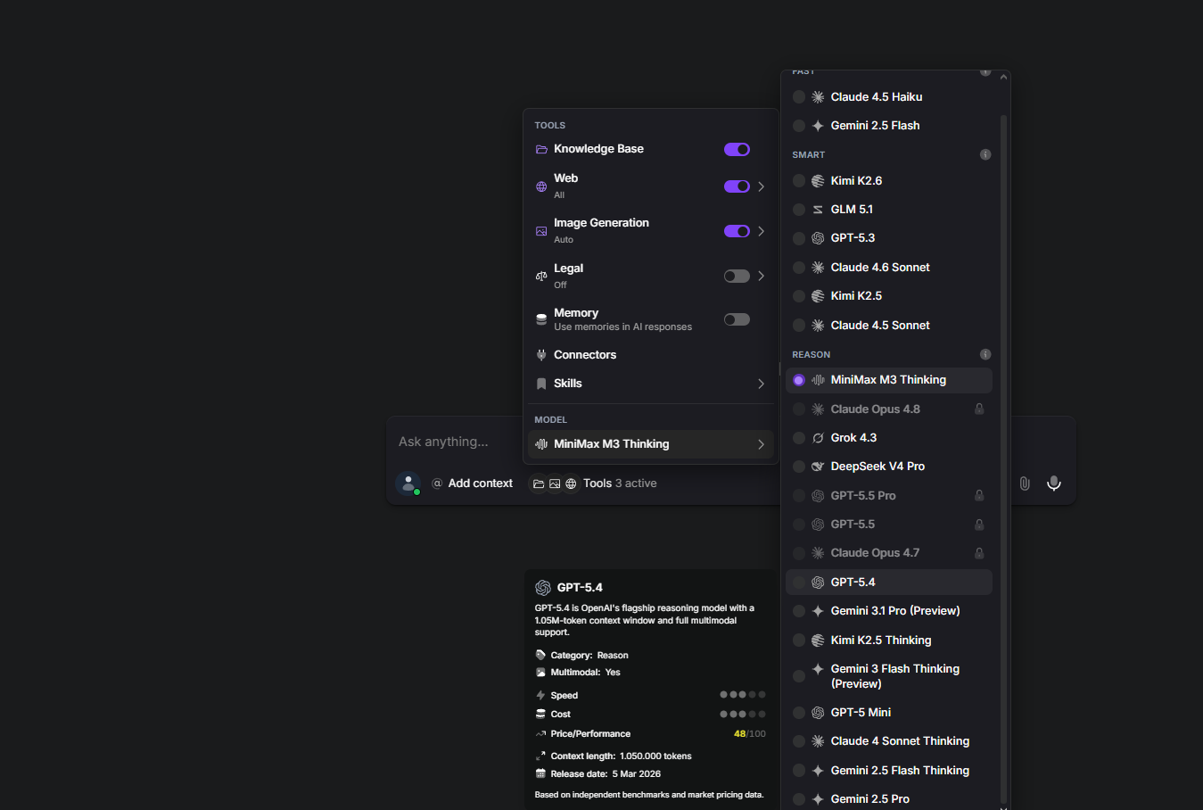Click the Kimi K2.6 logo icon

pos(818,181)
